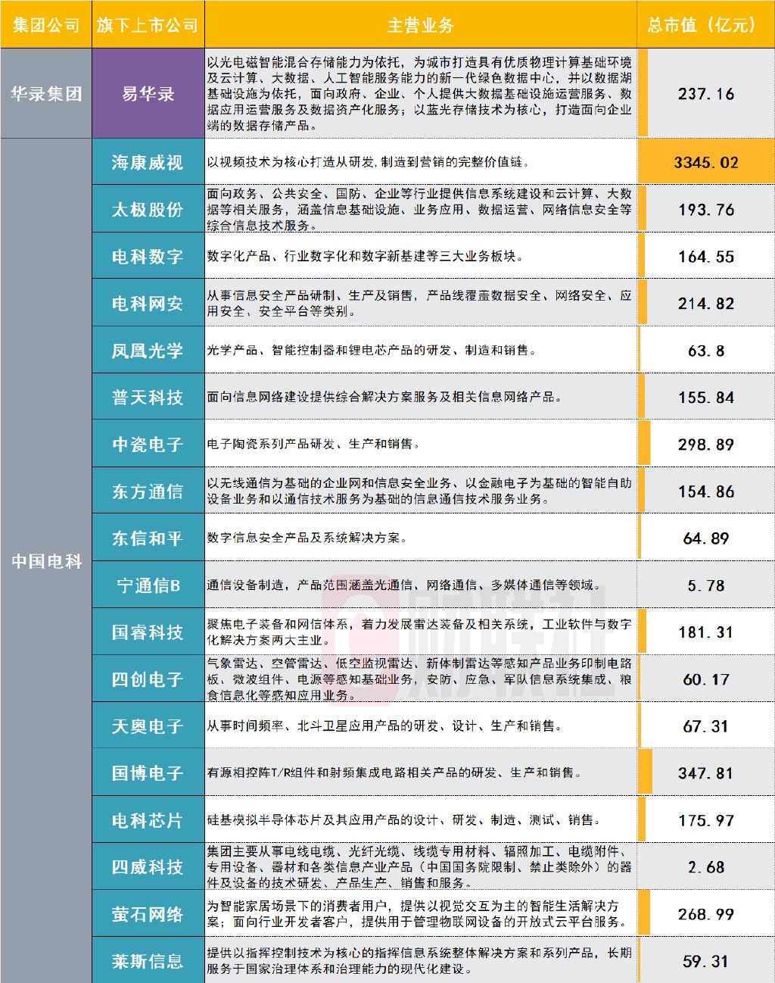Click the 华录集团 group company cell
The image size is (775, 983).
(46, 94)
